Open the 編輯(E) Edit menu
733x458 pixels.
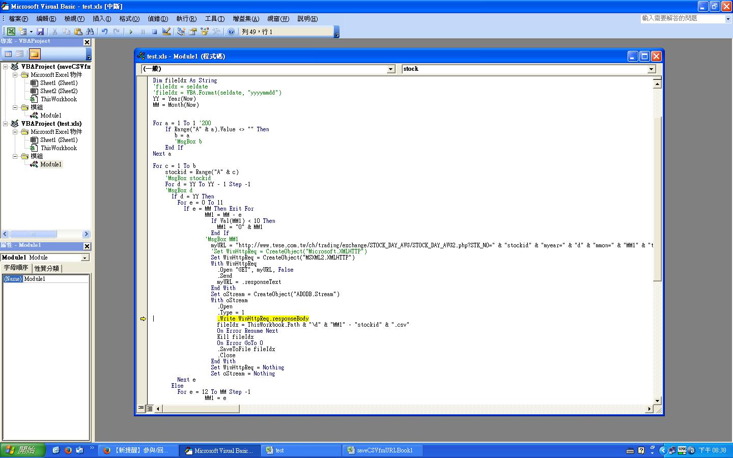[x=46, y=19]
